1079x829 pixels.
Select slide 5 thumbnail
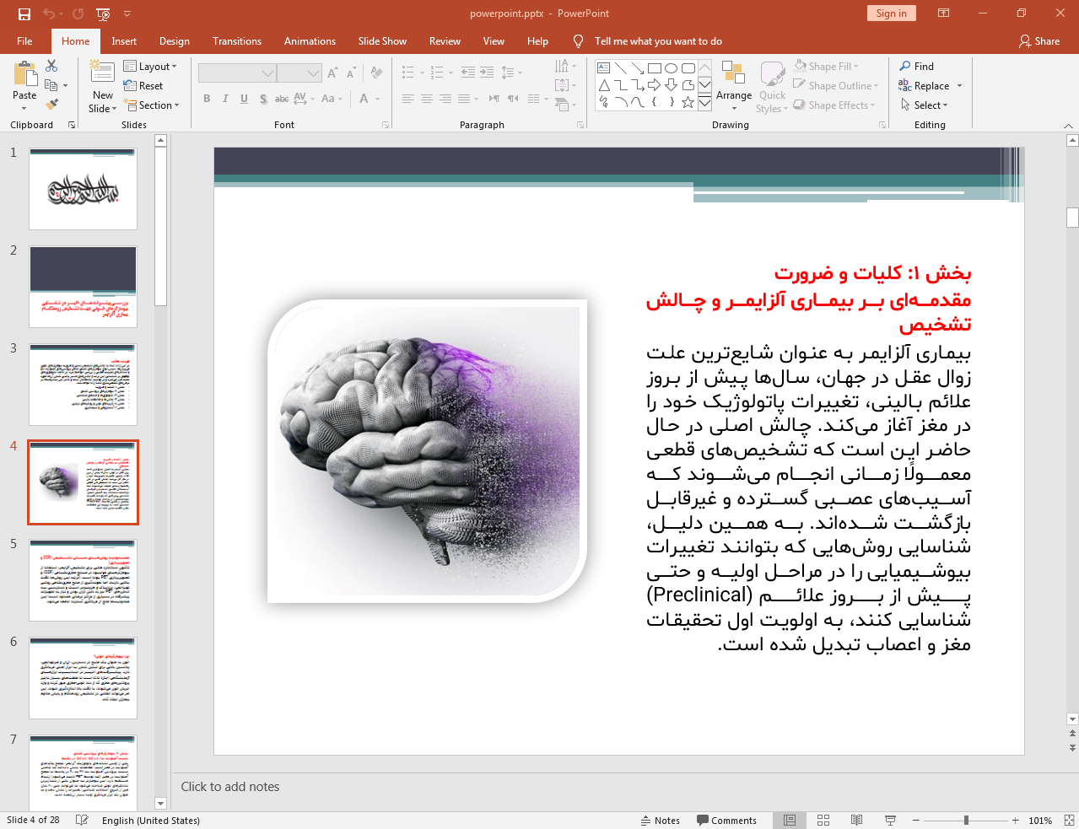click(x=83, y=580)
